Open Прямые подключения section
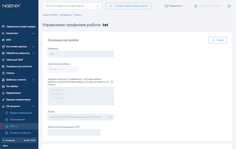 pos(19,100)
